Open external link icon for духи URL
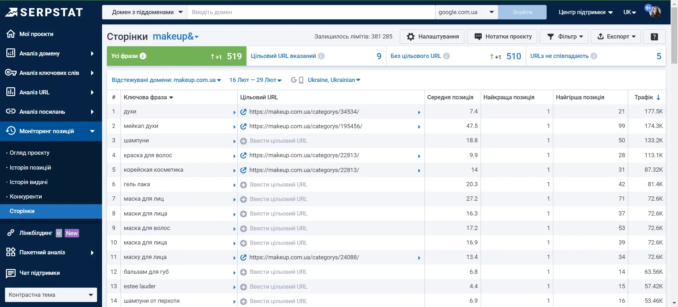The height and width of the screenshot is (307, 678). pos(243,112)
